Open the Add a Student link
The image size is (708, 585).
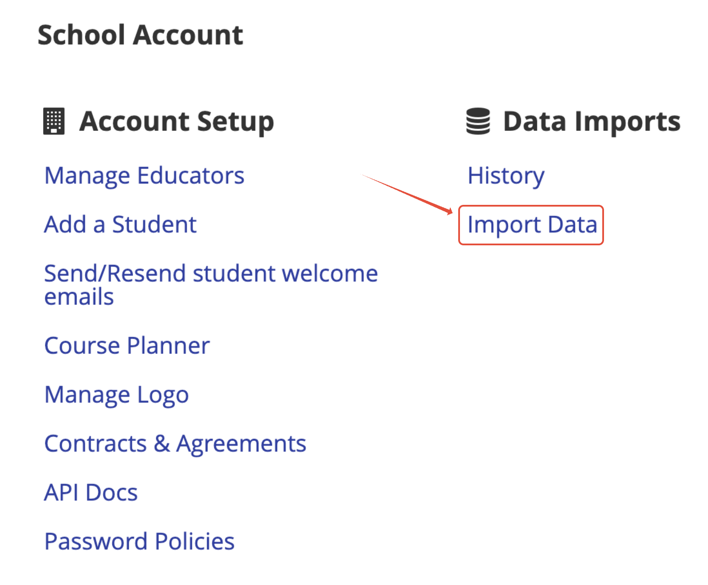121,225
